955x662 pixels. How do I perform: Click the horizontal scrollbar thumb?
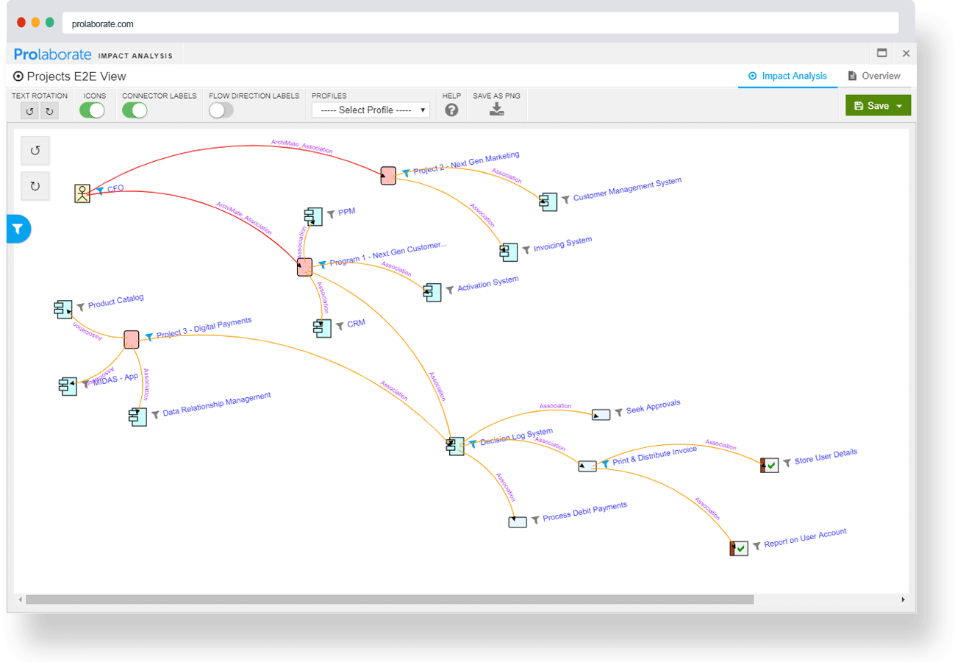[x=390, y=599]
